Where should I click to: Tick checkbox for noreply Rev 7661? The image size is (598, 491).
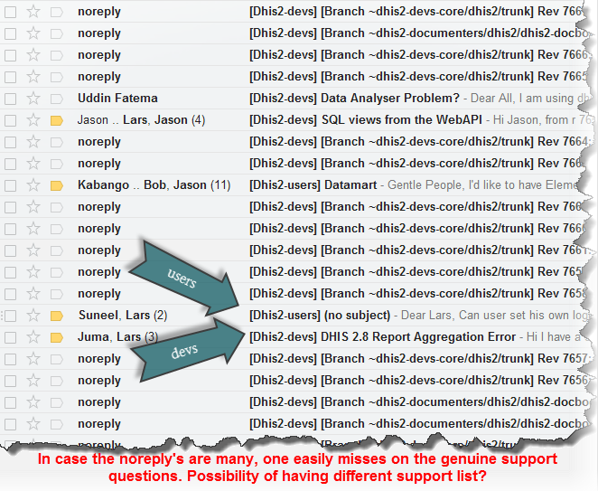point(10,250)
